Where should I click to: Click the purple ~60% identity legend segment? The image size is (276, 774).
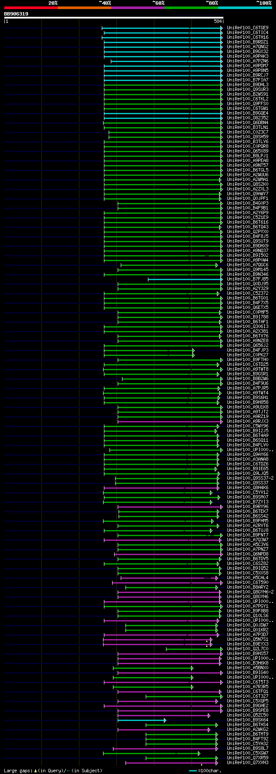pos(138,8)
